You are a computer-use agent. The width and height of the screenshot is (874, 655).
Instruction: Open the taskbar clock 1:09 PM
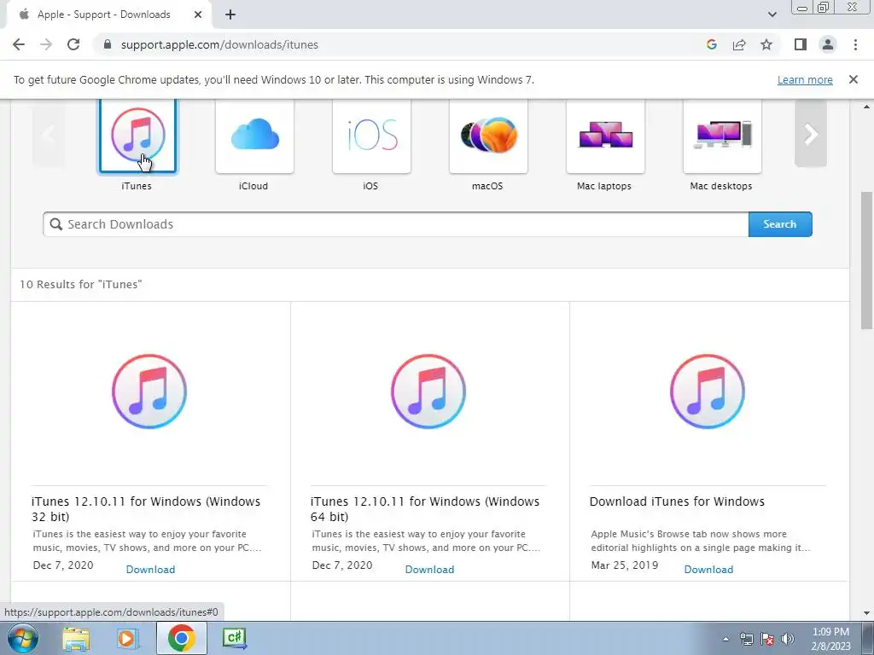click(830, 639)
